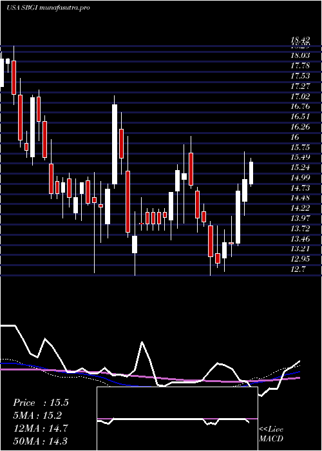The image size is (322, 451).
Task: Click the 14.99 price axis label
Action: pyautogui.click(x=300, y=177)
